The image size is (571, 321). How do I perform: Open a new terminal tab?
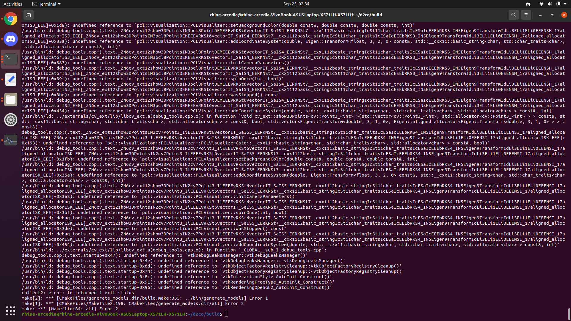(x=29, y=15)
